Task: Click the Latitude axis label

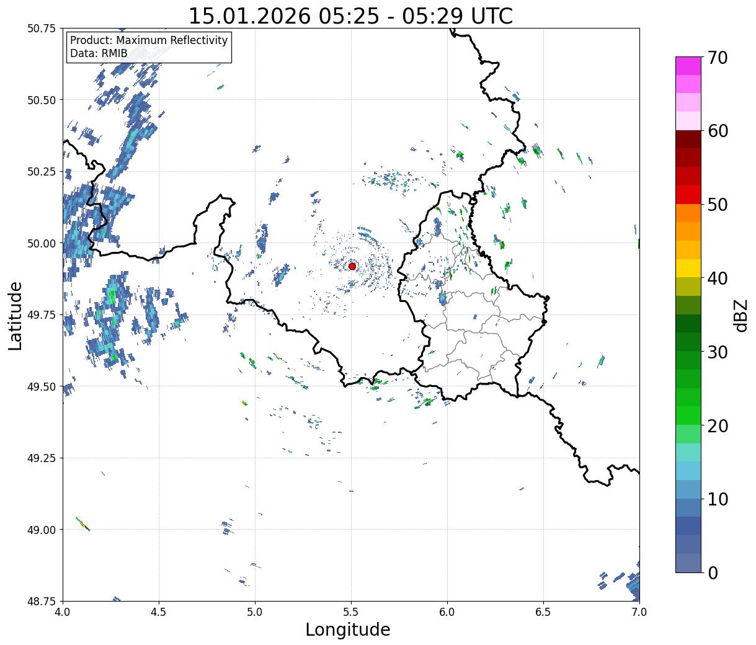Action: (x=16, y=315)
